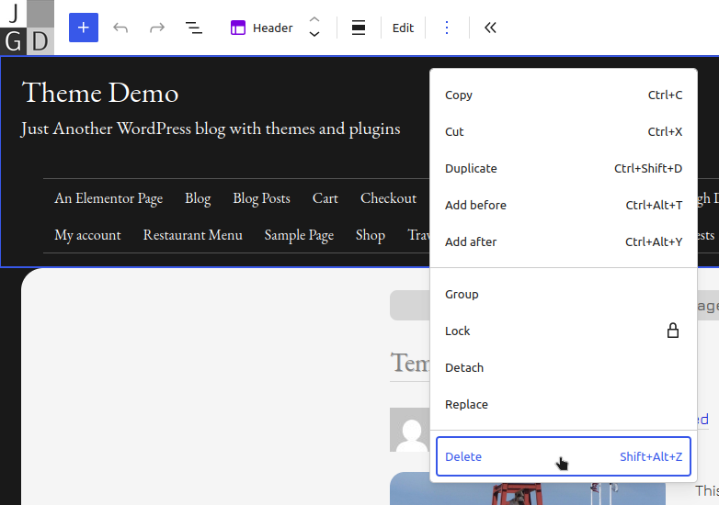Open the Document Overview list view
The image size is (719, 505).
click(194, 28)
